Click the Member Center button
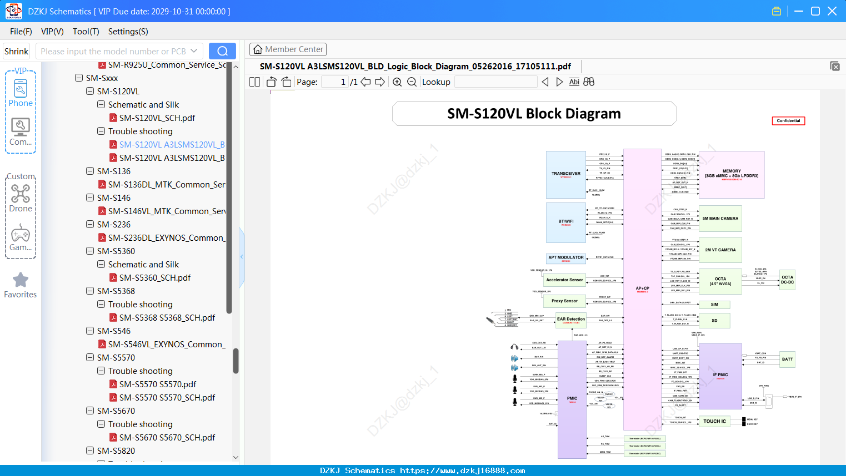846x476 pixels. pos(288,49)
